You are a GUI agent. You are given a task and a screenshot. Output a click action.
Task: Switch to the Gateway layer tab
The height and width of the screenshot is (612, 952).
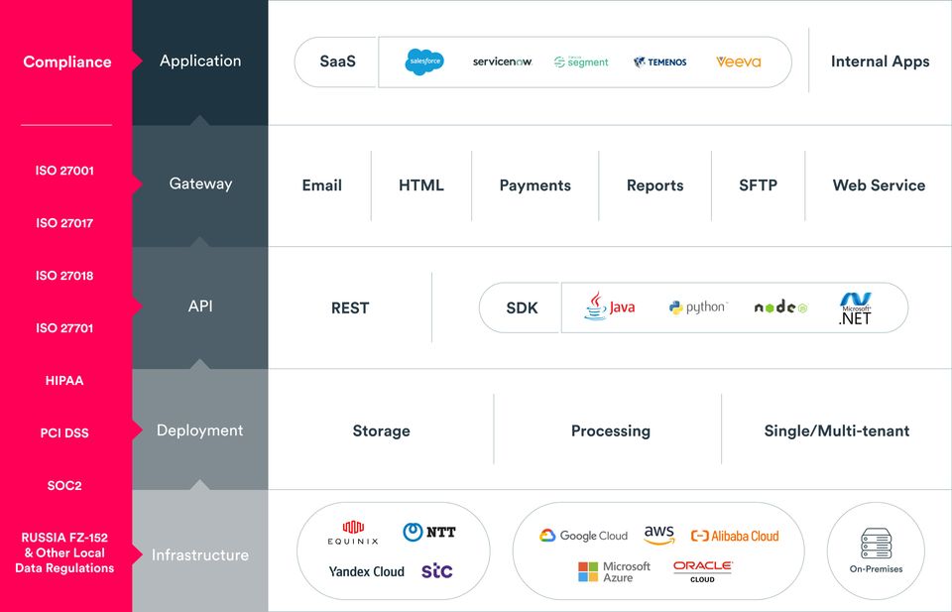200,184
